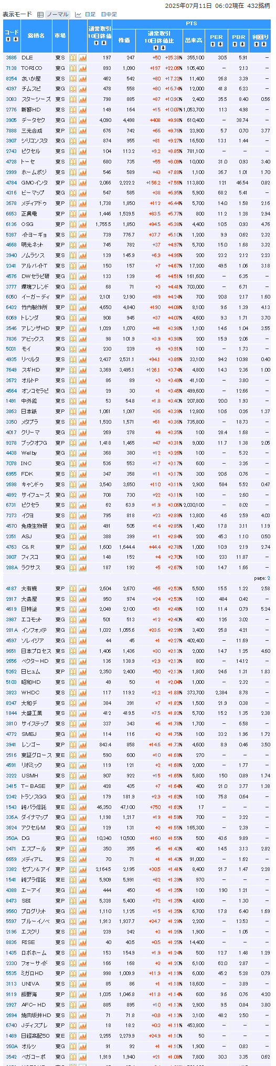Open the book info icon for 日本紙
Screen dimensions: 276x1066
coord(73,412)
